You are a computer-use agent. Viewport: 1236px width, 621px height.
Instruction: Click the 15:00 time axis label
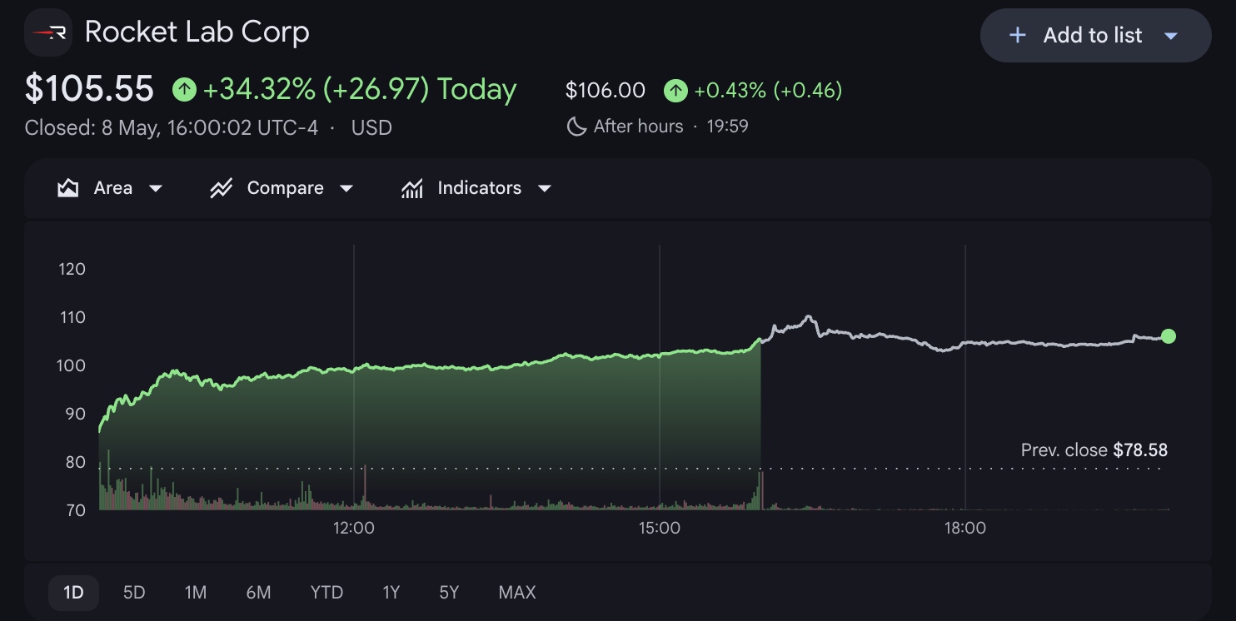659,528
